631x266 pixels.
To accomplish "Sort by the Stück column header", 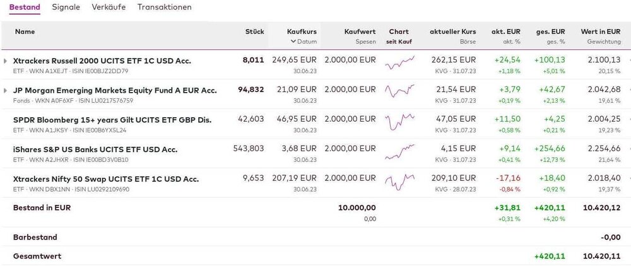I will pos(254,32).
